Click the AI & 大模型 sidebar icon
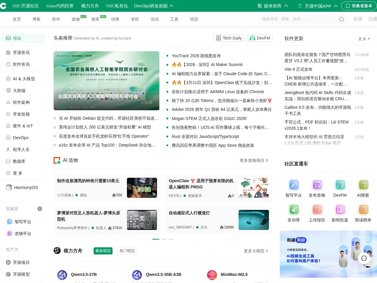 click(8, 79)
